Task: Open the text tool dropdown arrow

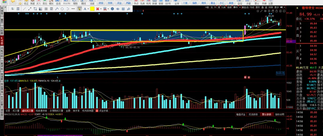Action: click(88, 9)
